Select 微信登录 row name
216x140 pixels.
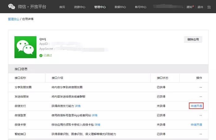[x=20, y=115]
